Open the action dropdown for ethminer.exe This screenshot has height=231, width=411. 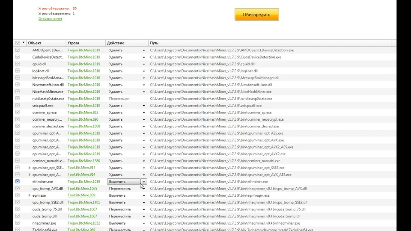[x=144, y=182]
